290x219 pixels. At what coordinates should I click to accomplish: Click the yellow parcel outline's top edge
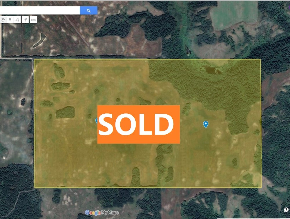(x=148, y=59)
